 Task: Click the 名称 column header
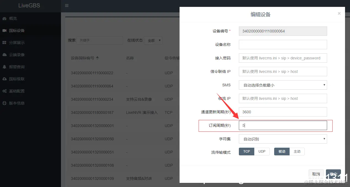pyautogui.click(x=130, y=58)
